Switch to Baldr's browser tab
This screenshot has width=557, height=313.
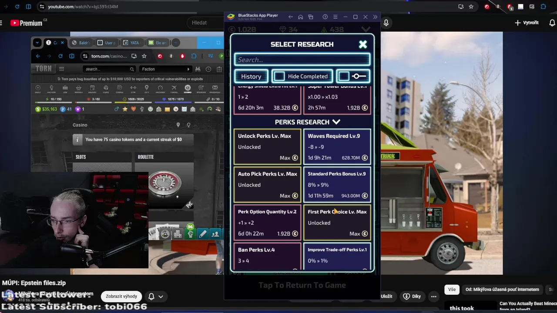pos(81,43)
